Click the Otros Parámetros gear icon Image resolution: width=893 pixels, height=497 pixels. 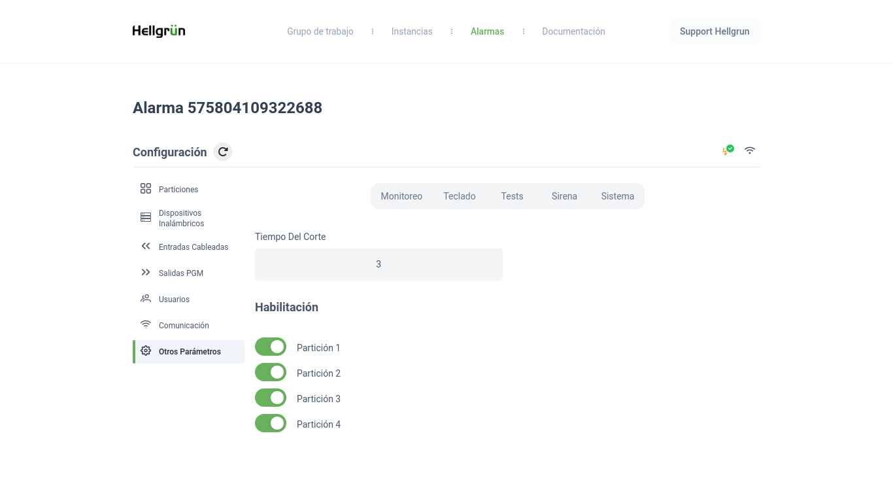click(146, 351)
